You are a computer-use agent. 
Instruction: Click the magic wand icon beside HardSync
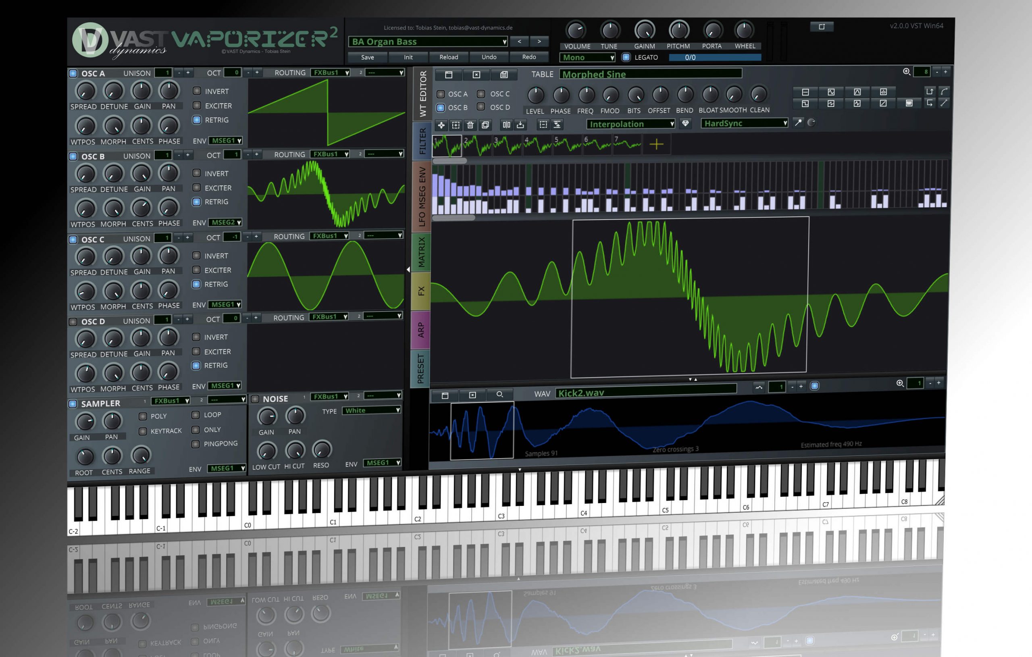coord(798,123)
